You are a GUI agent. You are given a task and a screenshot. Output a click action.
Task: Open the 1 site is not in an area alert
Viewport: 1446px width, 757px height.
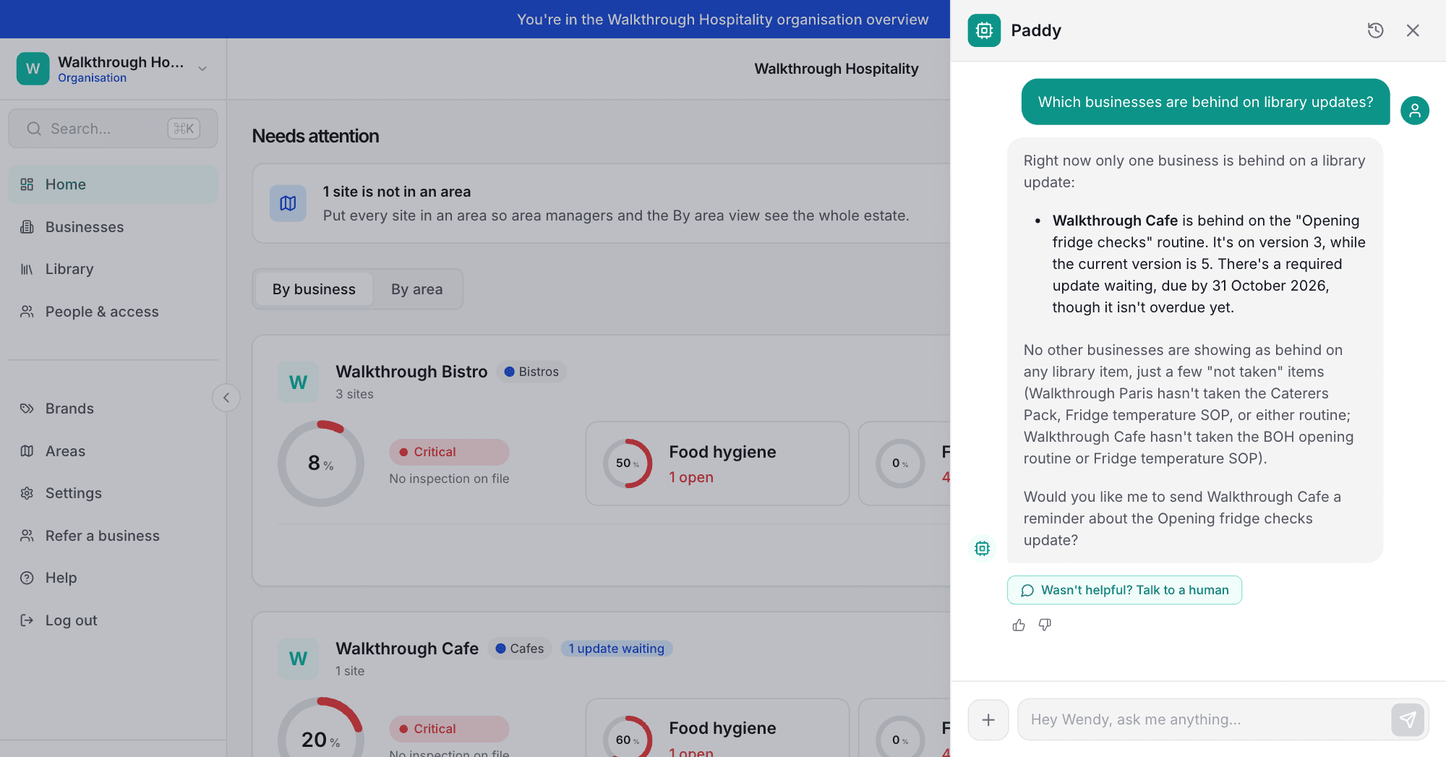pos(600,203)
